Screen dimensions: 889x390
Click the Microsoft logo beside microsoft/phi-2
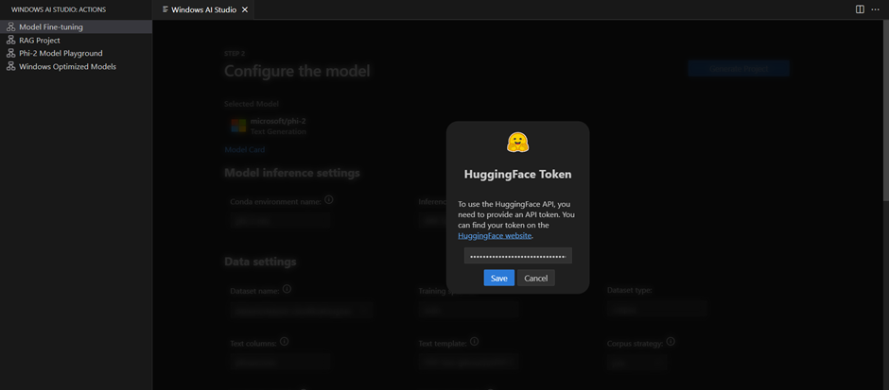click(x=238, y=126)
